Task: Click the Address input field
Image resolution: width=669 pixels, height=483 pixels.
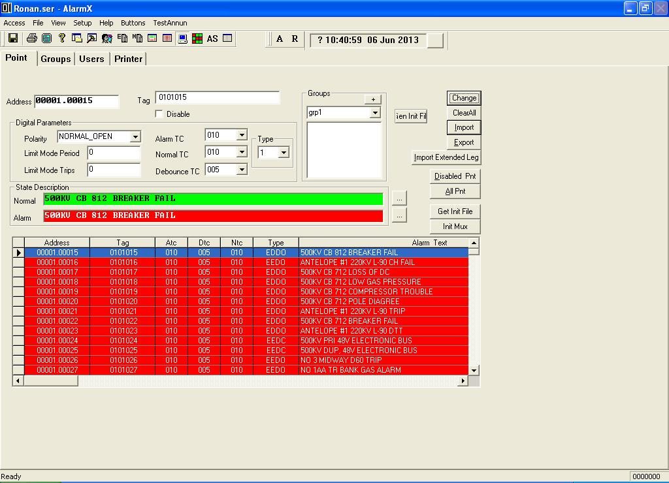Action: (x=76, y=101)
